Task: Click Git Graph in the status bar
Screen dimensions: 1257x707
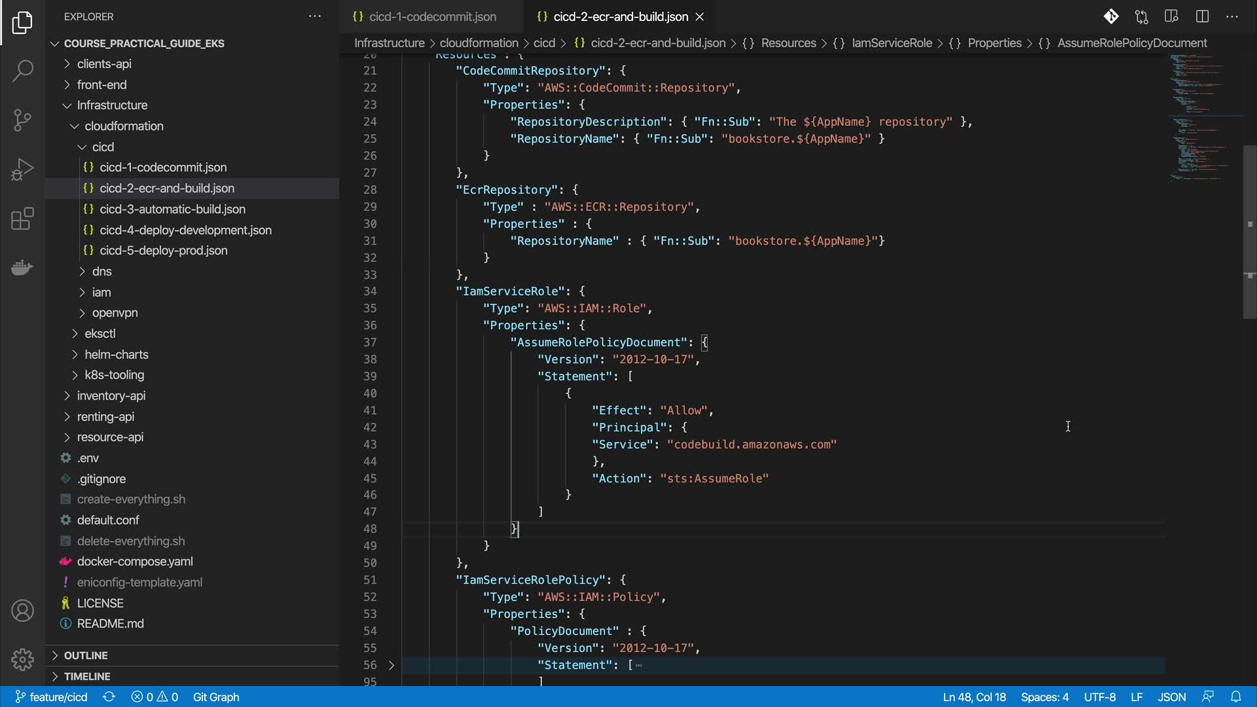Action: pyautogui.click(x=216, y=697)
